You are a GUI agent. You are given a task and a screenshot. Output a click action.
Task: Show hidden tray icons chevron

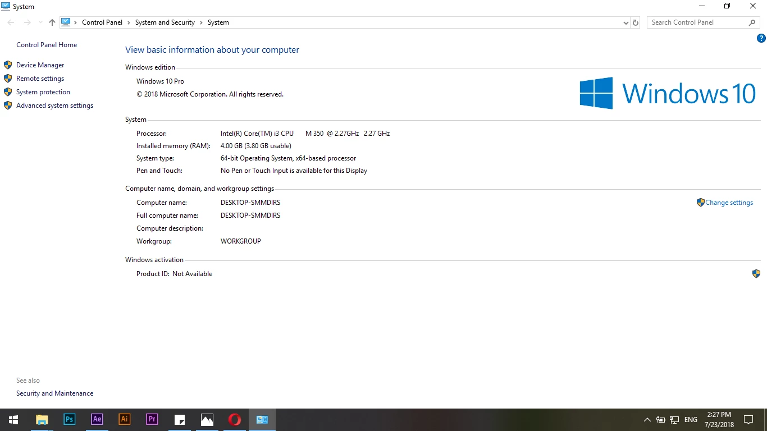click(x=647, y=420)
